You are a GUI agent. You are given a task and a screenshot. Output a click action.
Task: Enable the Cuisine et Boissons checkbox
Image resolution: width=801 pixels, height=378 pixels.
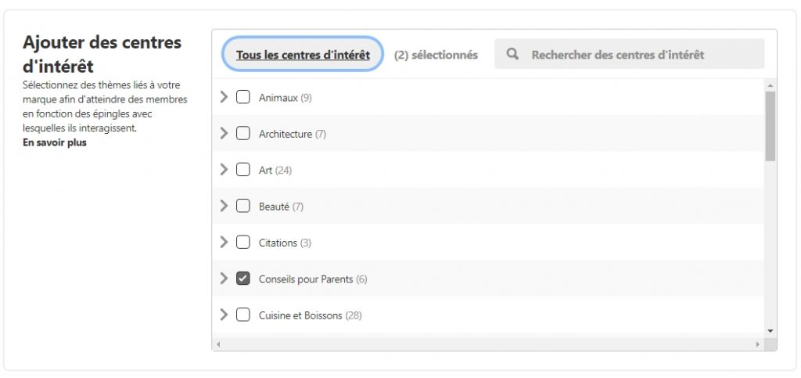(243, 315)
